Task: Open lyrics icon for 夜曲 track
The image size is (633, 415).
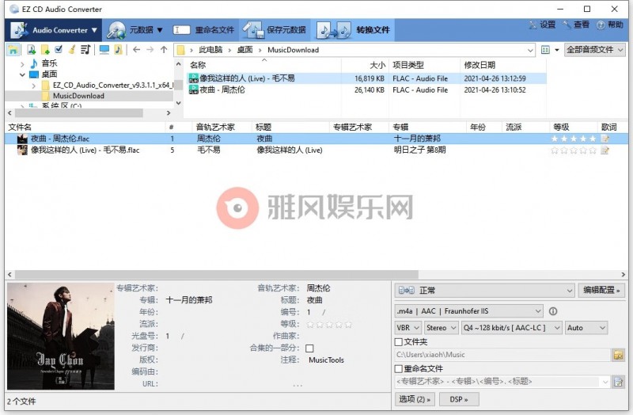Action: click(605, 139)
